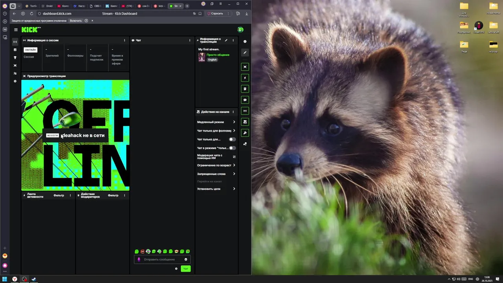Image resolution: width=503 pixels, height=283 pixels.
Task: Bookmark the page using the address bar bookmark icon
Action: (x=200, y=13)
